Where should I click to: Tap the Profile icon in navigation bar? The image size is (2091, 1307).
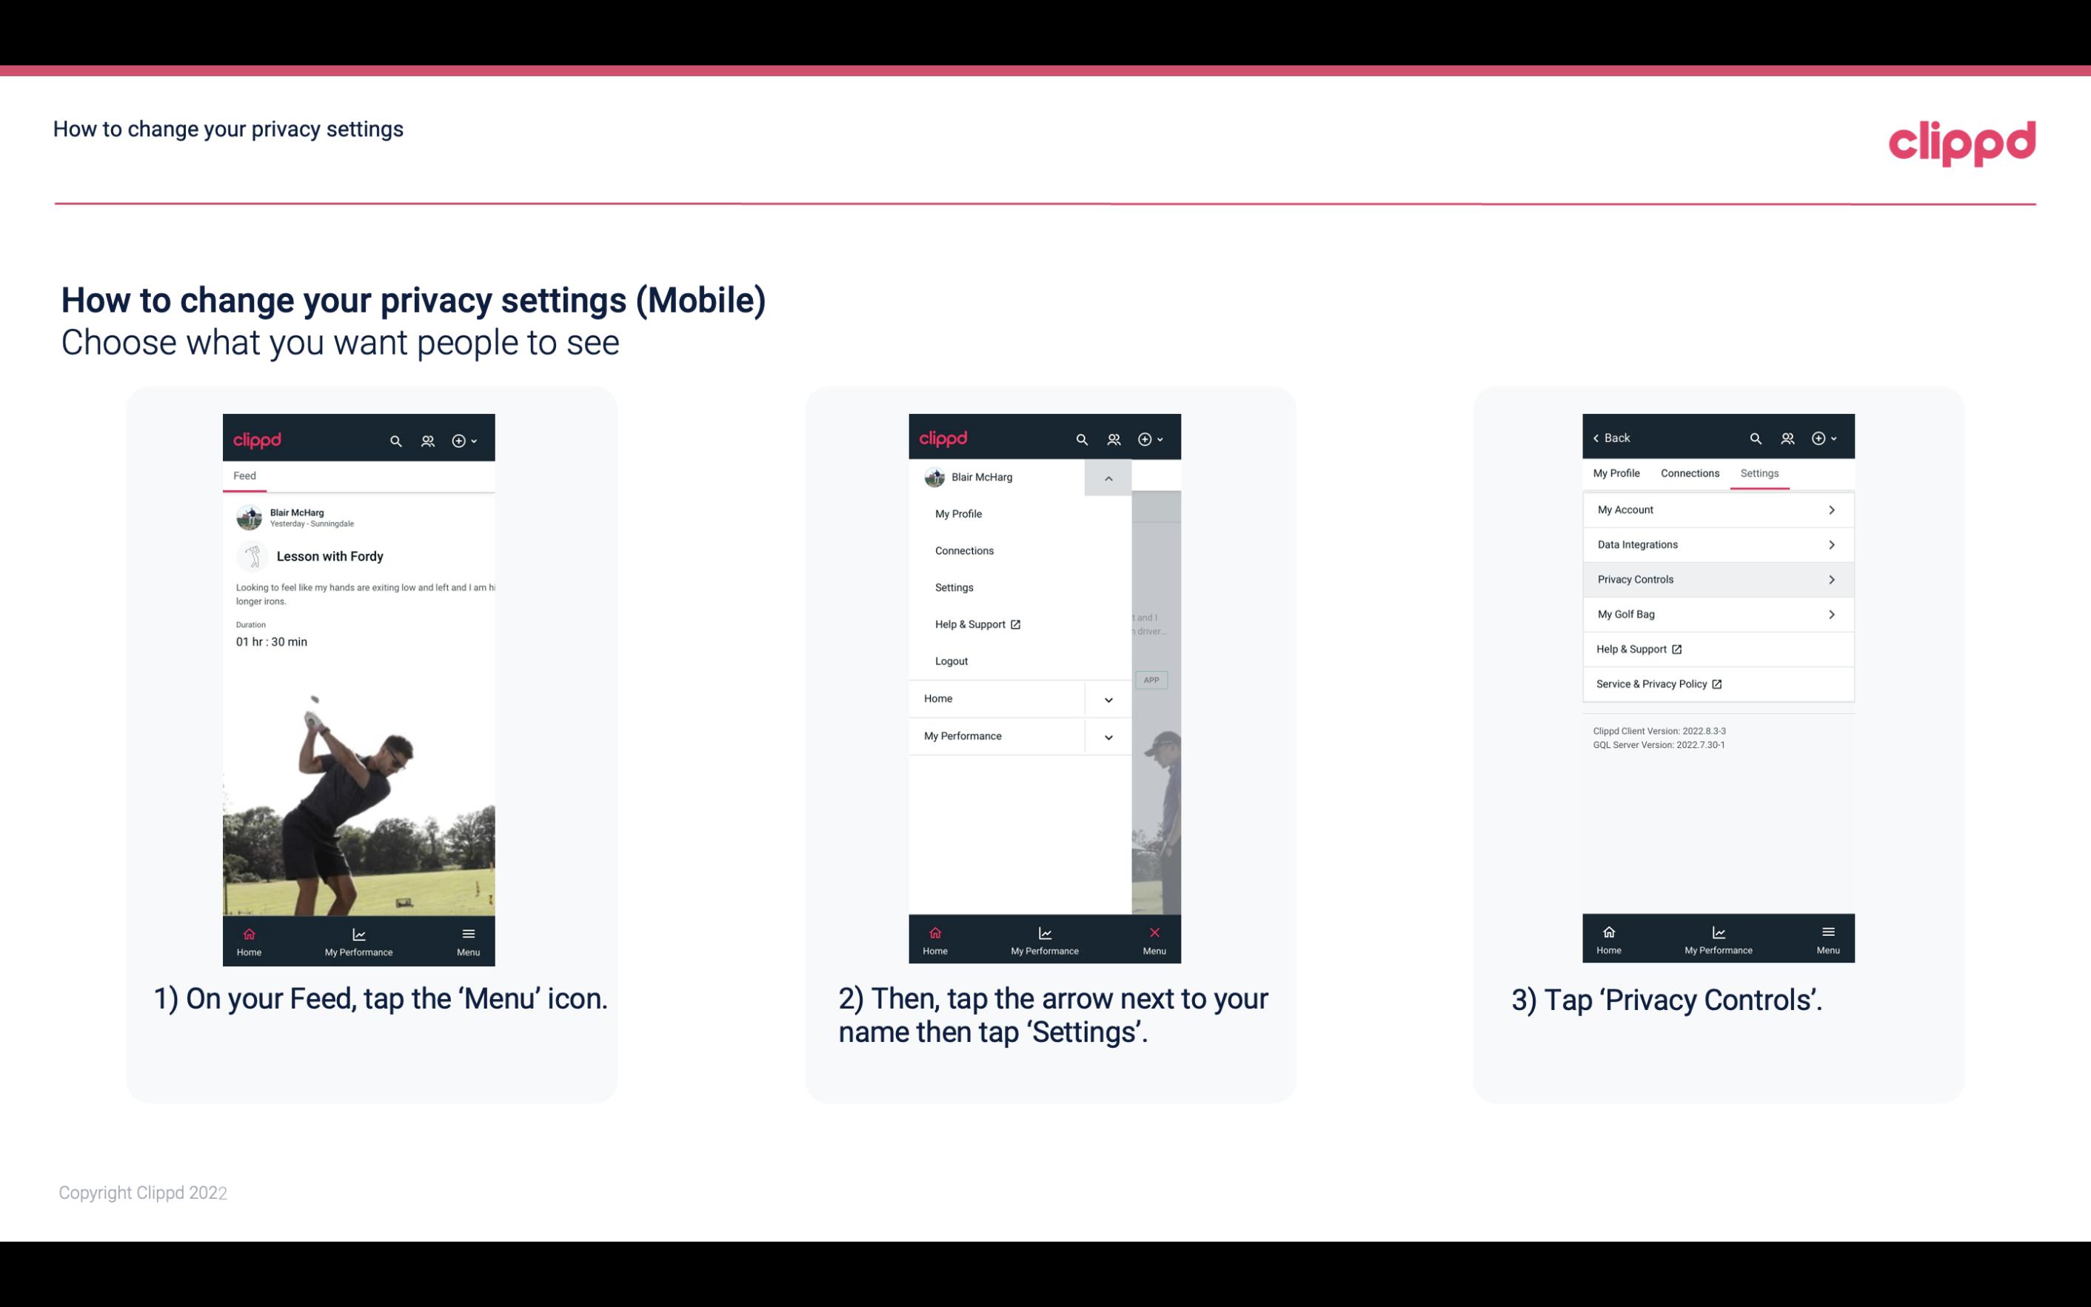pos(427,438)
